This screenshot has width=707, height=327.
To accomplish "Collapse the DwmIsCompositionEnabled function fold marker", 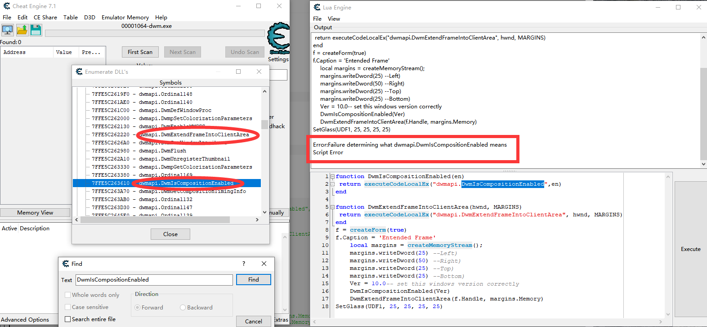I will [x=332, y=176].
